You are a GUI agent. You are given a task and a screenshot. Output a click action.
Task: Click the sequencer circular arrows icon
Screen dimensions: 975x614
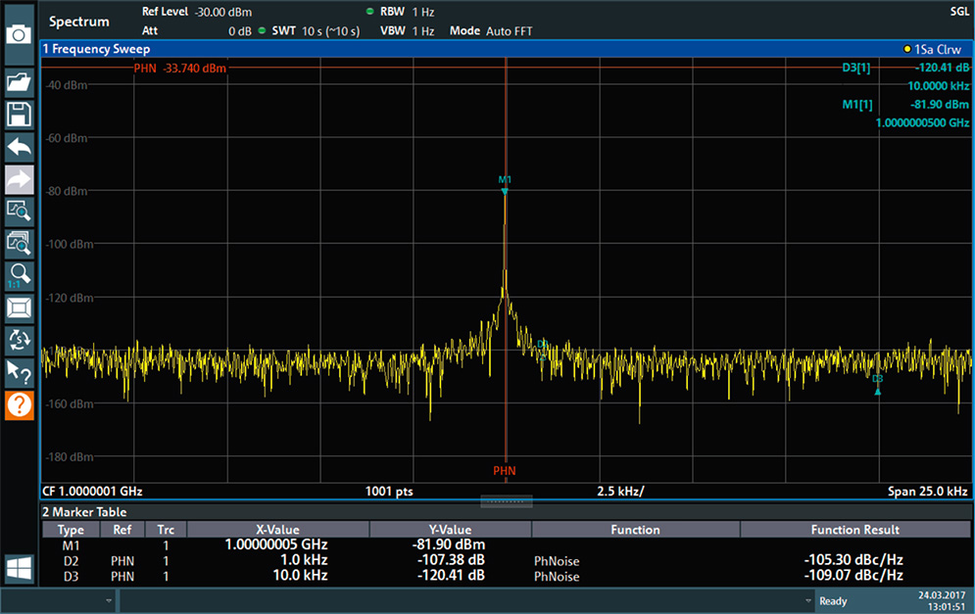(20, 339)
